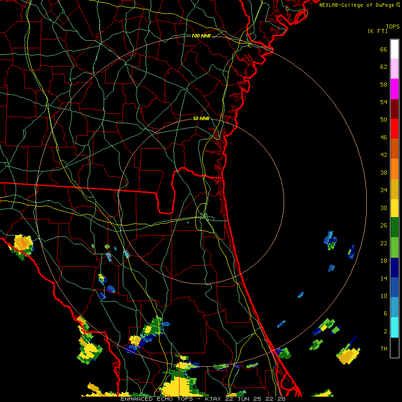Click the legend value "34"
The image size is (402, 402).
click(x=384, y=190)
